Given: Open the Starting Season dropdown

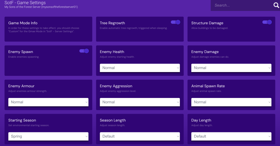Looking at the screenshot, I should (x=48, y=136).
